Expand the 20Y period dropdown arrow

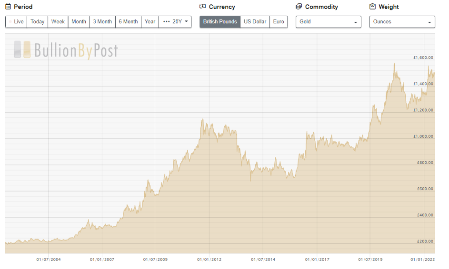pos(187,21)
